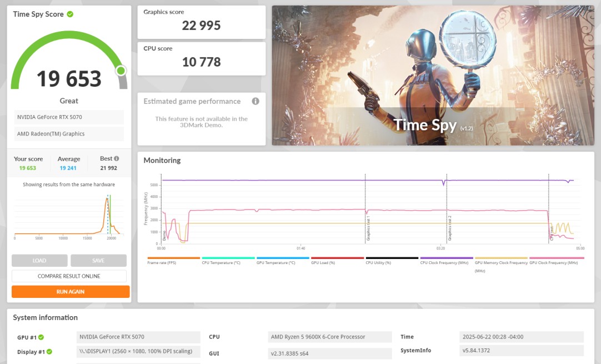This screenshot has width=601, height=364.
Task: Click the purple CPU Clock Frequency legend swatch
Action: pos(446,258)
